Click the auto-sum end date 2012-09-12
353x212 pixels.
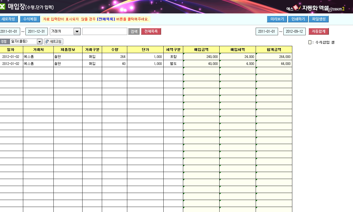pyautogui.click(x=295, y=31)
